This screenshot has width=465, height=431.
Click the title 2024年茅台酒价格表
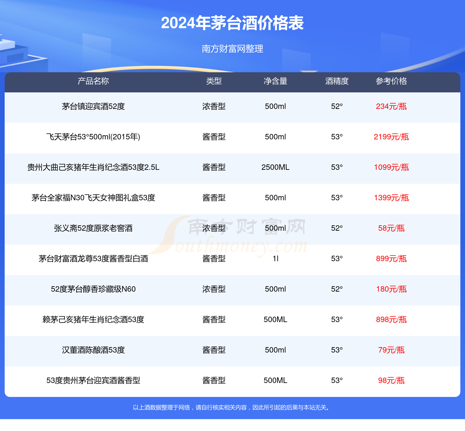[x=232, y=23]
